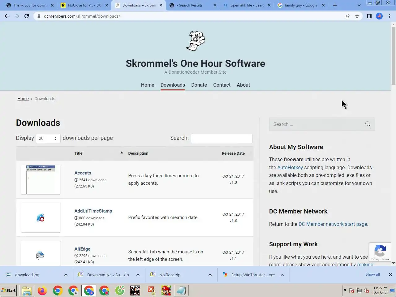Click the address bar URL
This screenshot has height=297, width=396.
(82, 16)
